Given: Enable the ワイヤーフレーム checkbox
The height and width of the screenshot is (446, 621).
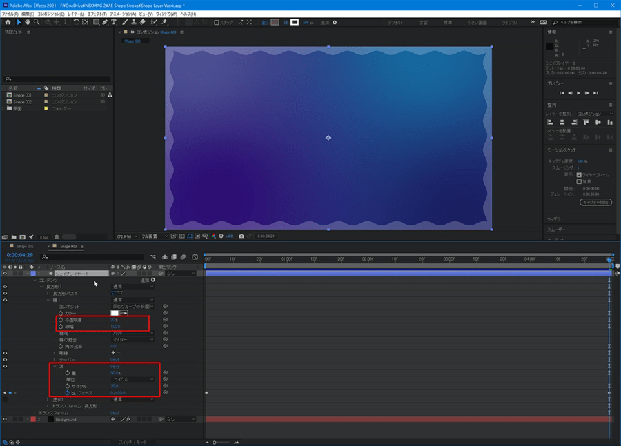Looking at the screenshot, I should click(579, 174).
